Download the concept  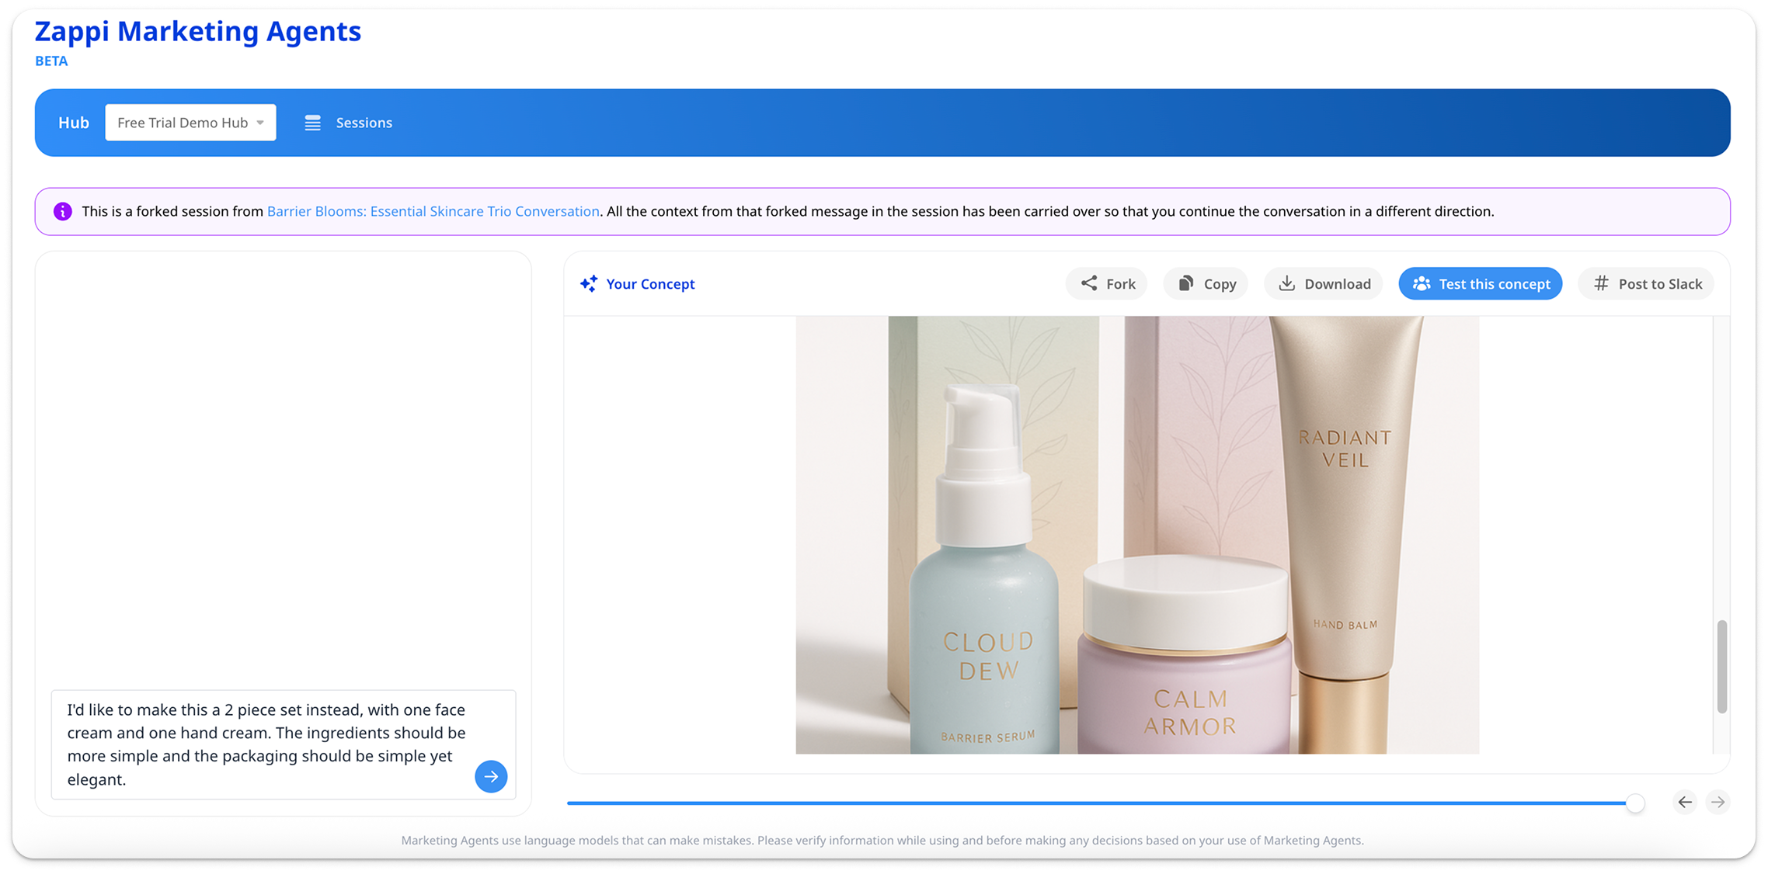coord(1324,283)
